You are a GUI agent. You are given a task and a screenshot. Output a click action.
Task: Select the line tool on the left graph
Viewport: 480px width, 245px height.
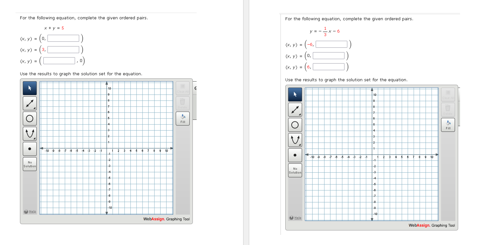(29, 103)
